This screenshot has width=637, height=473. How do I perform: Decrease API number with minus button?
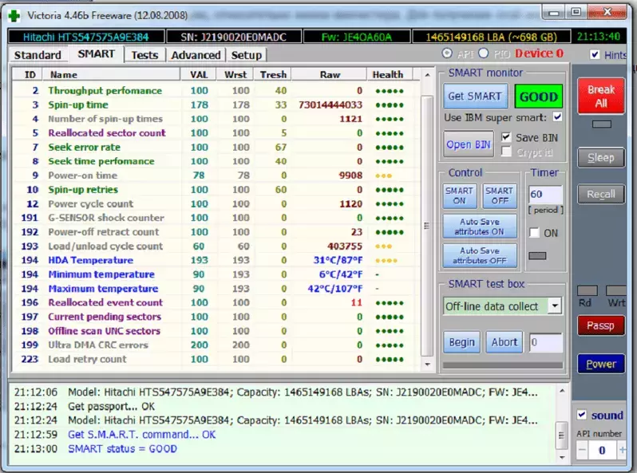click(582, 450)
